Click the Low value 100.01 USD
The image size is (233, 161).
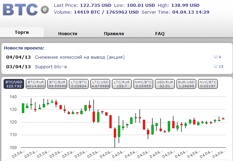tap(141, 5)
